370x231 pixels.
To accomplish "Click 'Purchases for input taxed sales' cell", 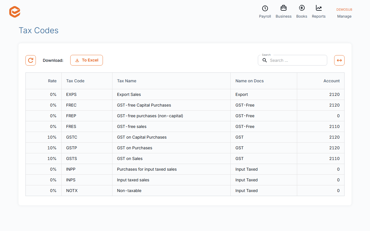I will click(x=171, y=169).
